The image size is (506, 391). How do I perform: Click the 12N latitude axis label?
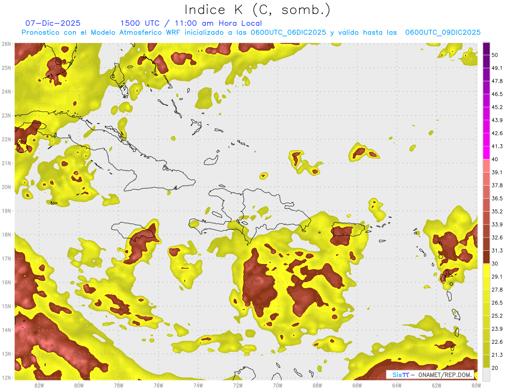(x=6, y=378)
